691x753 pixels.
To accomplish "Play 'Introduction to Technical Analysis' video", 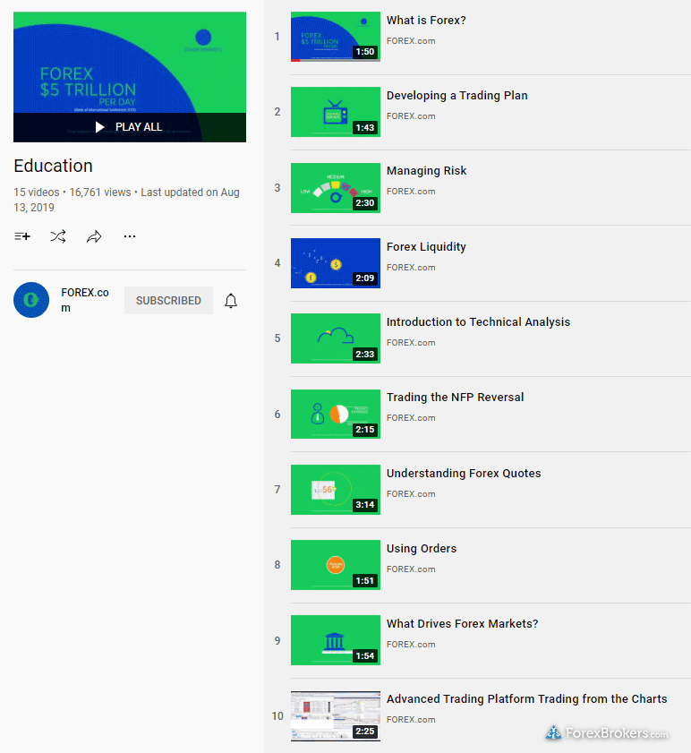I will tap(336, 338).
